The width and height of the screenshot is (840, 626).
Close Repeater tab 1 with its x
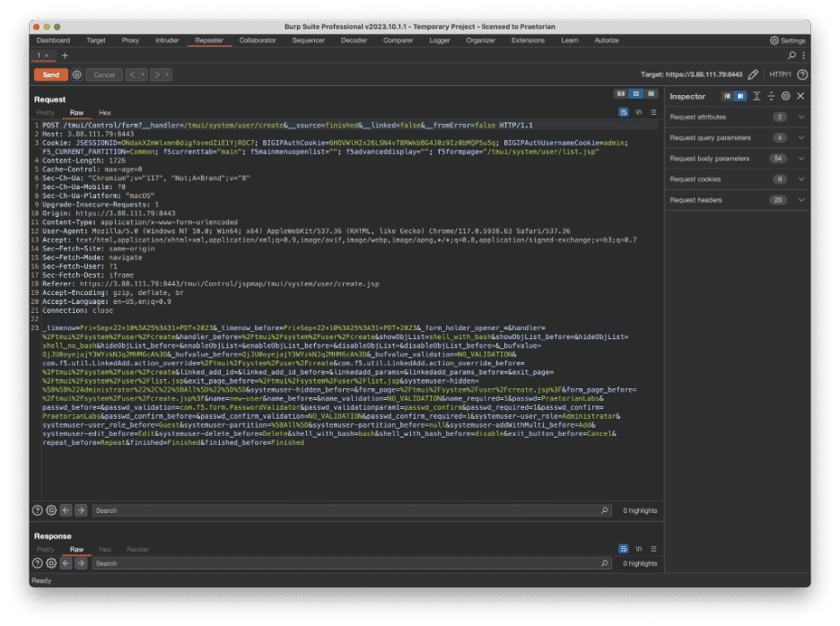click(48, 56)
